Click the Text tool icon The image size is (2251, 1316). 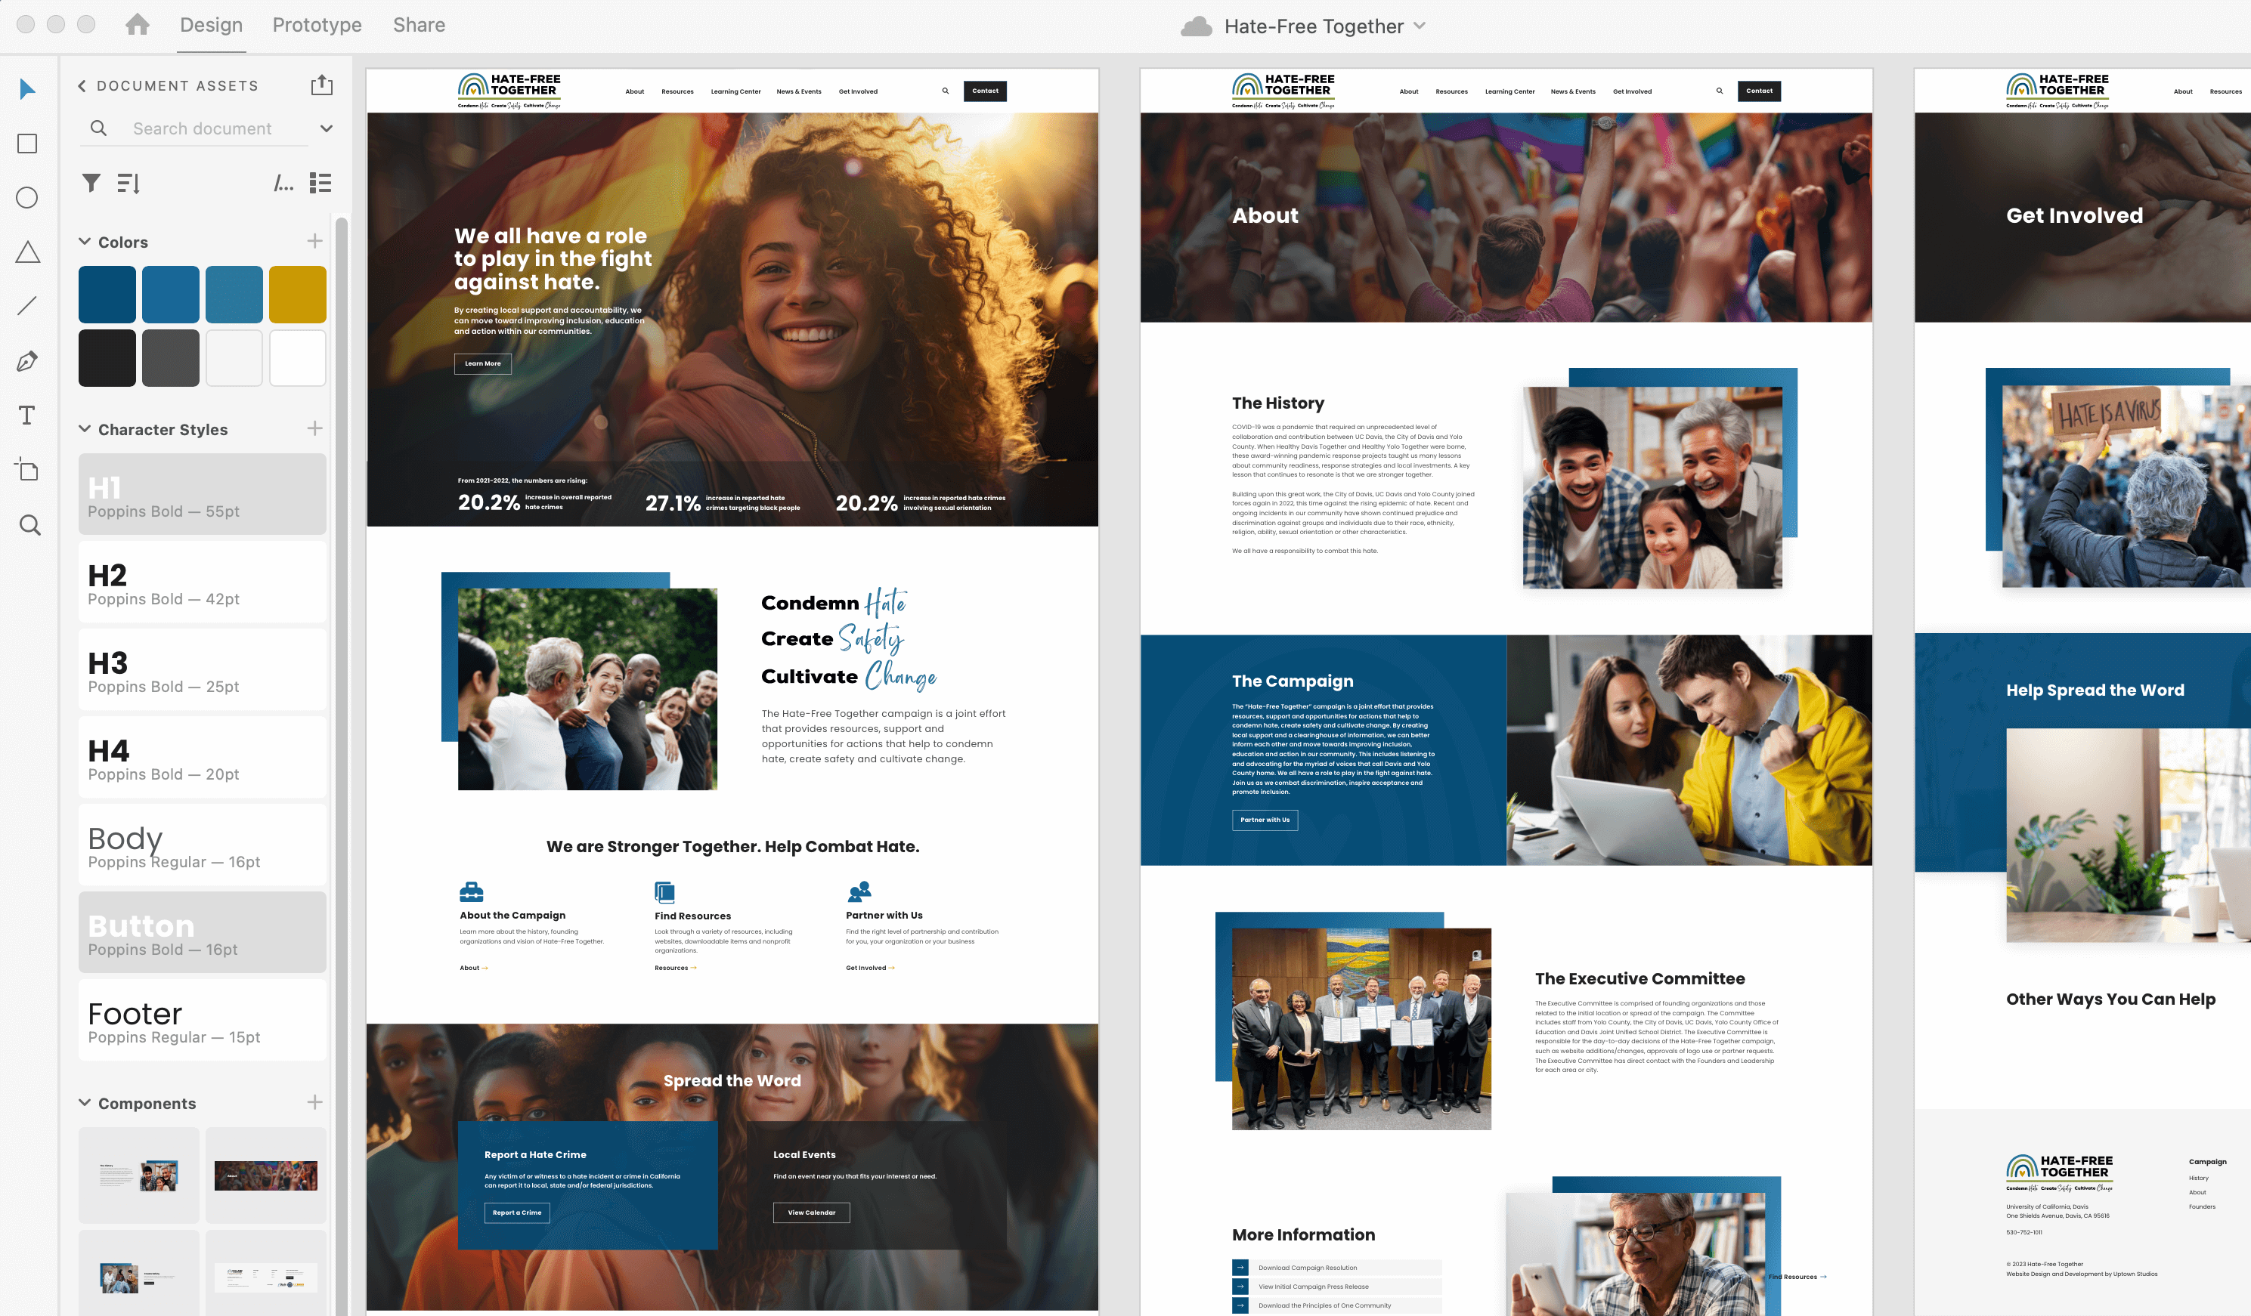coord(28,415)
